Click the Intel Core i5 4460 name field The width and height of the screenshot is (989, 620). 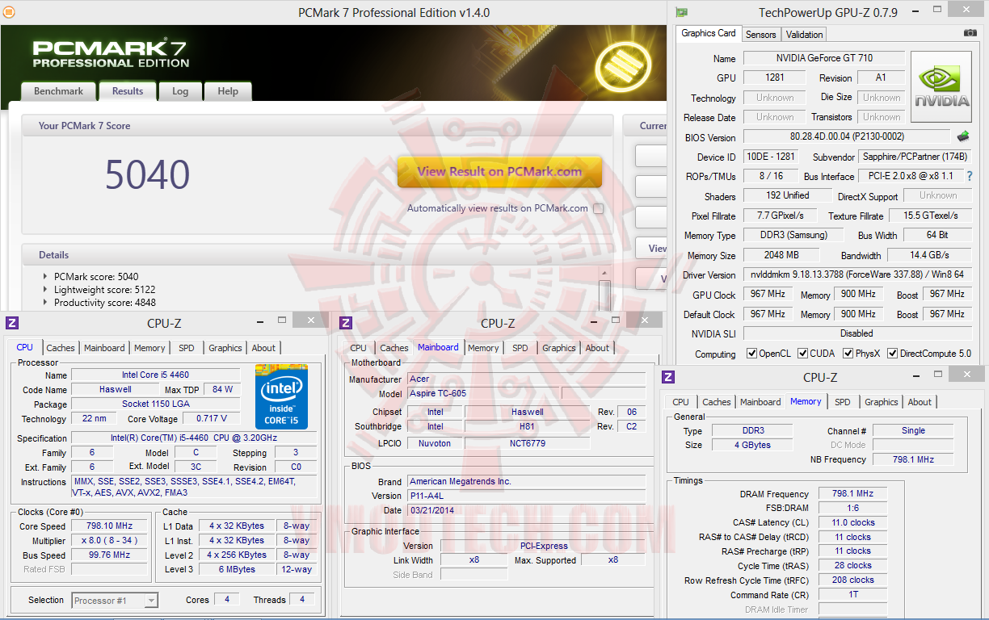click(156, 375)
